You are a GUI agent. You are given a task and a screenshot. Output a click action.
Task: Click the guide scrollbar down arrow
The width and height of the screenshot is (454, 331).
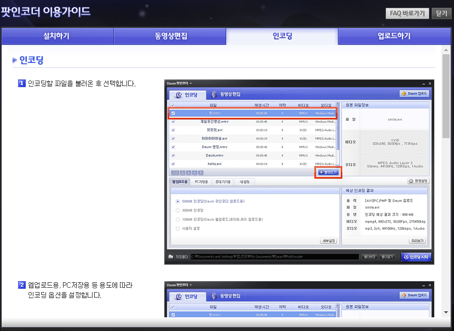coord(446,312)
